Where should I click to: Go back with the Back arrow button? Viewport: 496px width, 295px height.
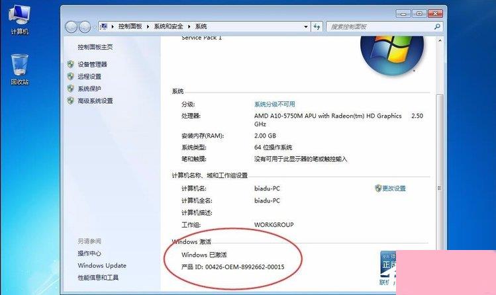coord(72,27)
